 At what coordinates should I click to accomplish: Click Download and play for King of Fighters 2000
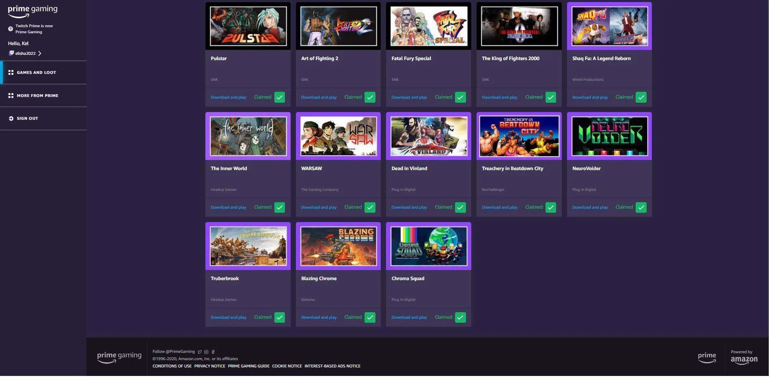(x=500, y=97)
